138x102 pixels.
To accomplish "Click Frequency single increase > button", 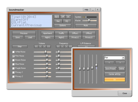I will (66, 46).
